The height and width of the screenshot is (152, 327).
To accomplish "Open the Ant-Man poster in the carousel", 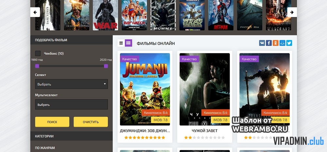I will click(x=221, y=15).
